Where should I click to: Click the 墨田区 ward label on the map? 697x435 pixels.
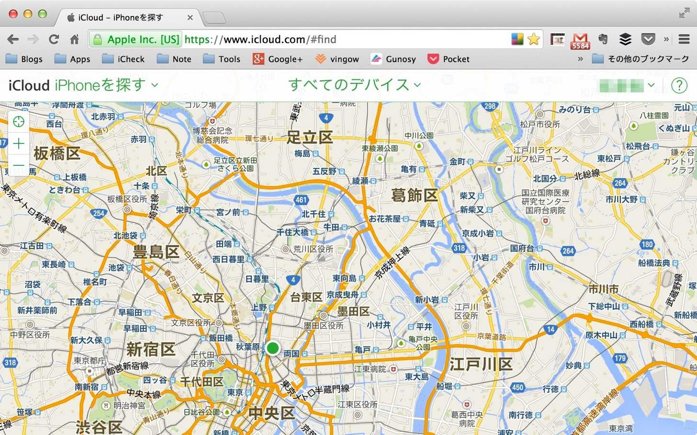pos(353,311)
